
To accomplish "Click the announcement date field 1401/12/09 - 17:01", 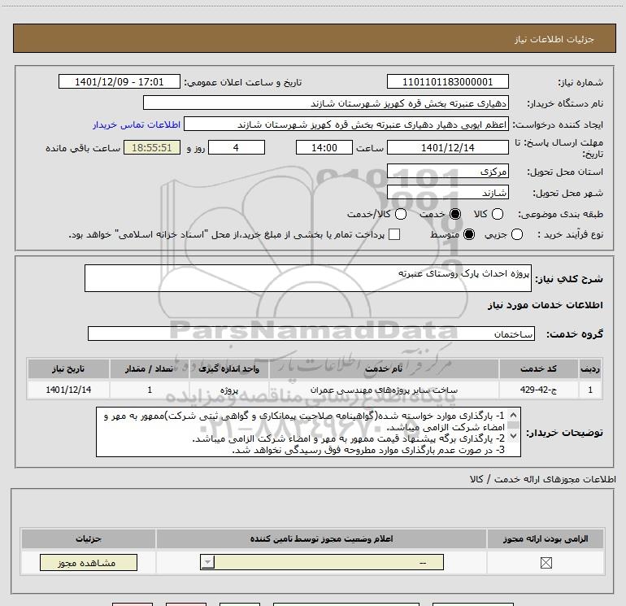I will coord(120,82).
